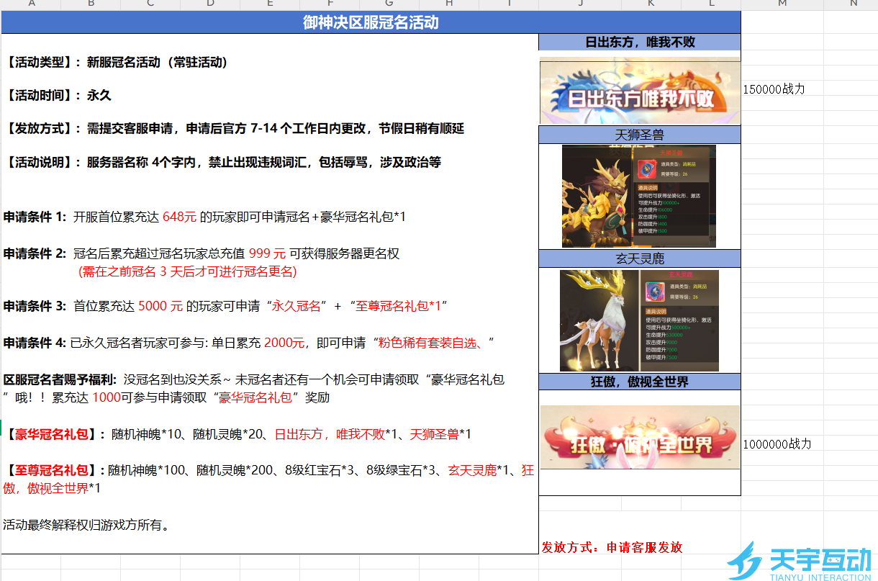
Task: Click the 1000000战力 cell
Action: point(777,444)
